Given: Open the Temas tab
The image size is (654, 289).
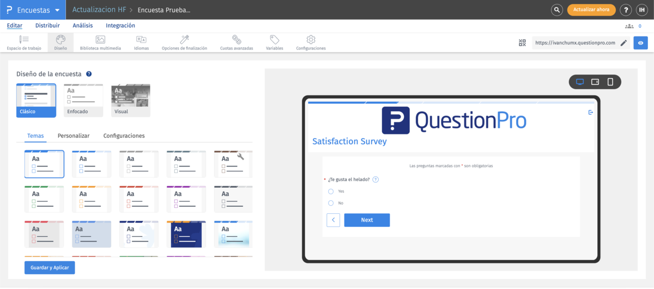Looking at the screenshot, I should (36, 136).
